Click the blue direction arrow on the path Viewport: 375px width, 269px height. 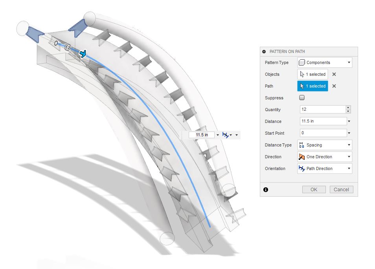(83, 54)
